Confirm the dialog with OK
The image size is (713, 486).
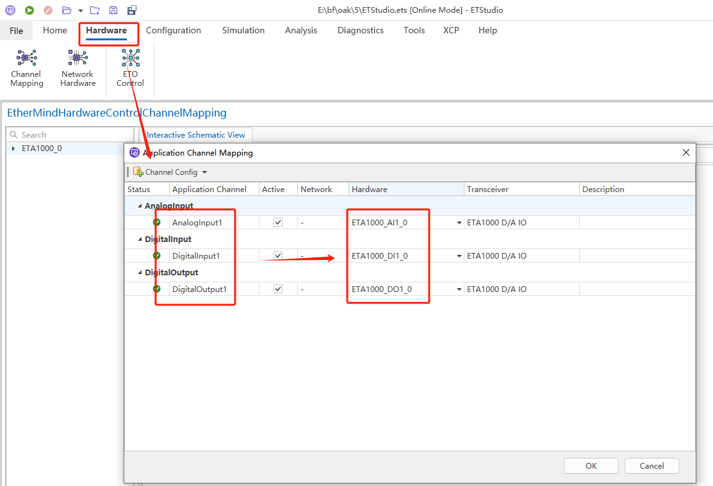click(591, 466)
